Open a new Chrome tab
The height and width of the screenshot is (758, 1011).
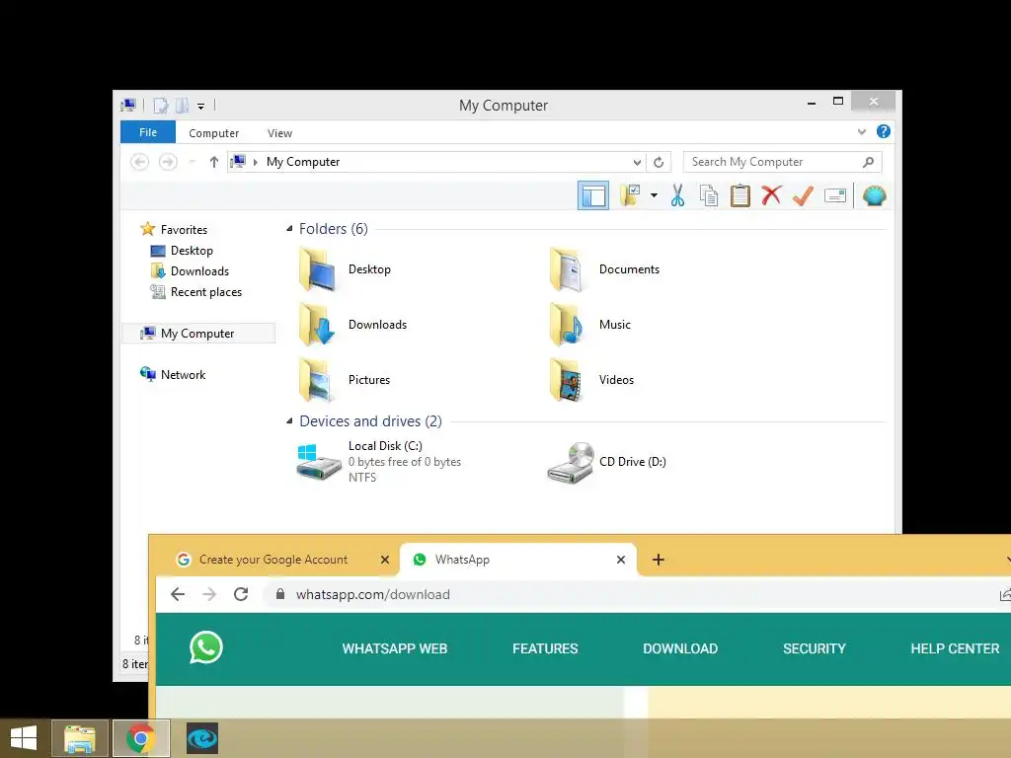click(x=659, y=560)
